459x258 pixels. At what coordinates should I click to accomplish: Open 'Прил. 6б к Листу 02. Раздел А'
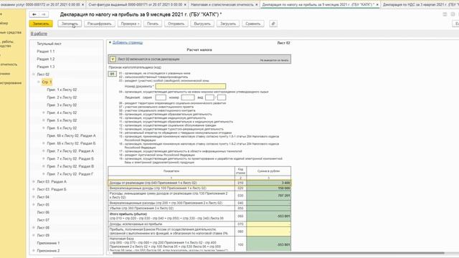71,135
